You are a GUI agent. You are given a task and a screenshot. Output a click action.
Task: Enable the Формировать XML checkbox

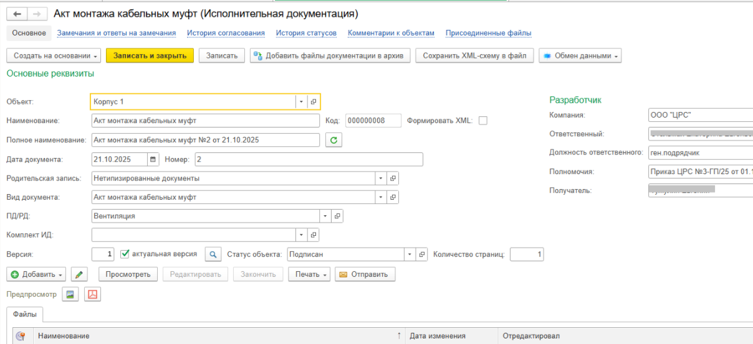coord(482,121)
